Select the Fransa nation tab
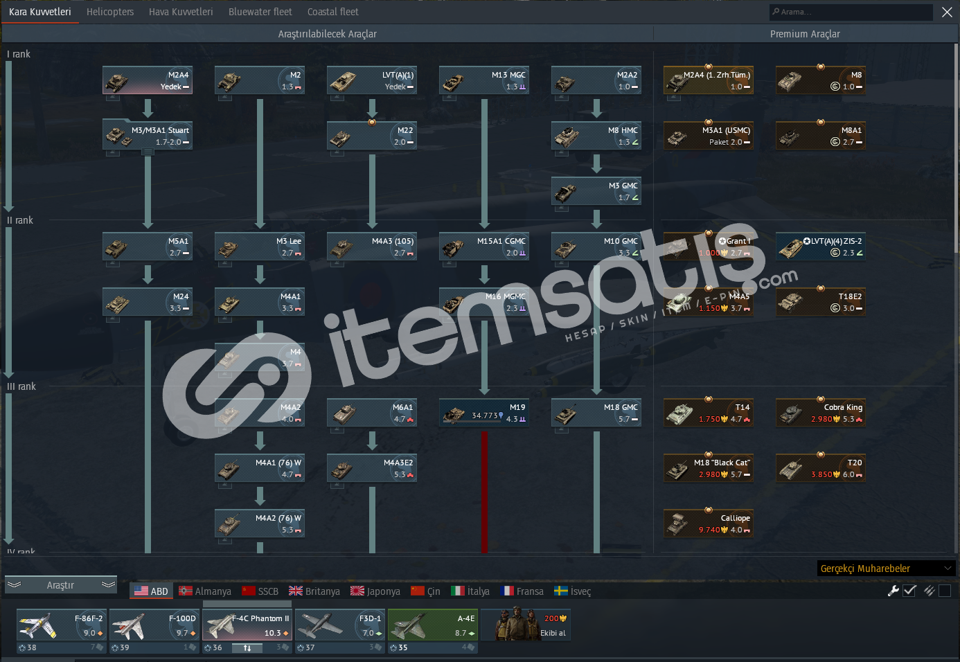This screenshot has width=960, height=662. click(522, 591)
